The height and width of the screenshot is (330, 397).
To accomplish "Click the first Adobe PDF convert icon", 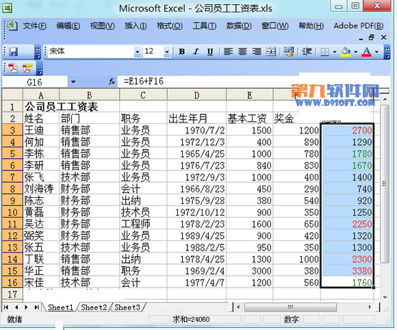I will coord(13,68).
